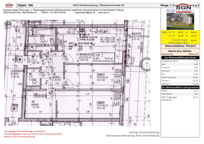Click the ZIMMER 12.25 M2 label on plan

tap(102, 77)
